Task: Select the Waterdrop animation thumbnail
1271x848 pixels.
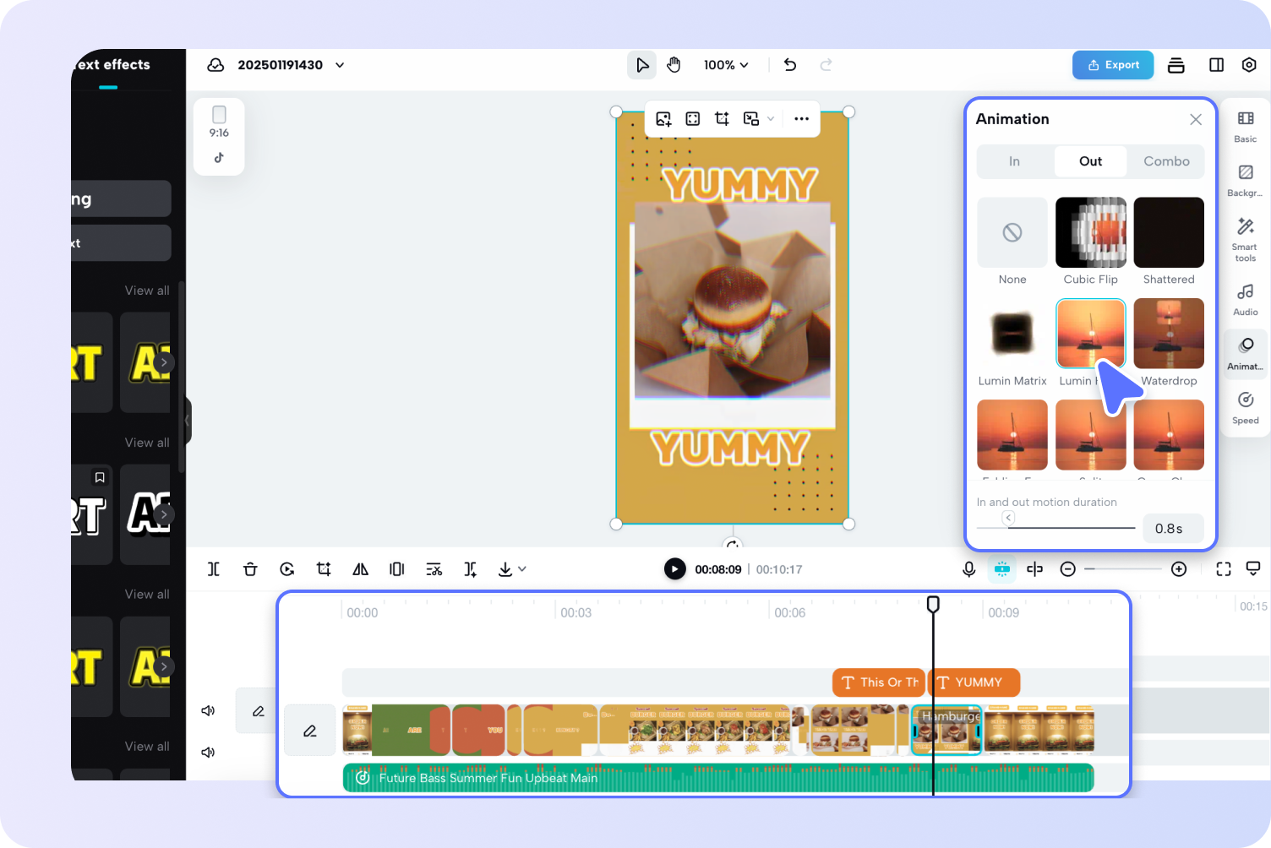Action: pyautogui.click(x=1169, y=334)
